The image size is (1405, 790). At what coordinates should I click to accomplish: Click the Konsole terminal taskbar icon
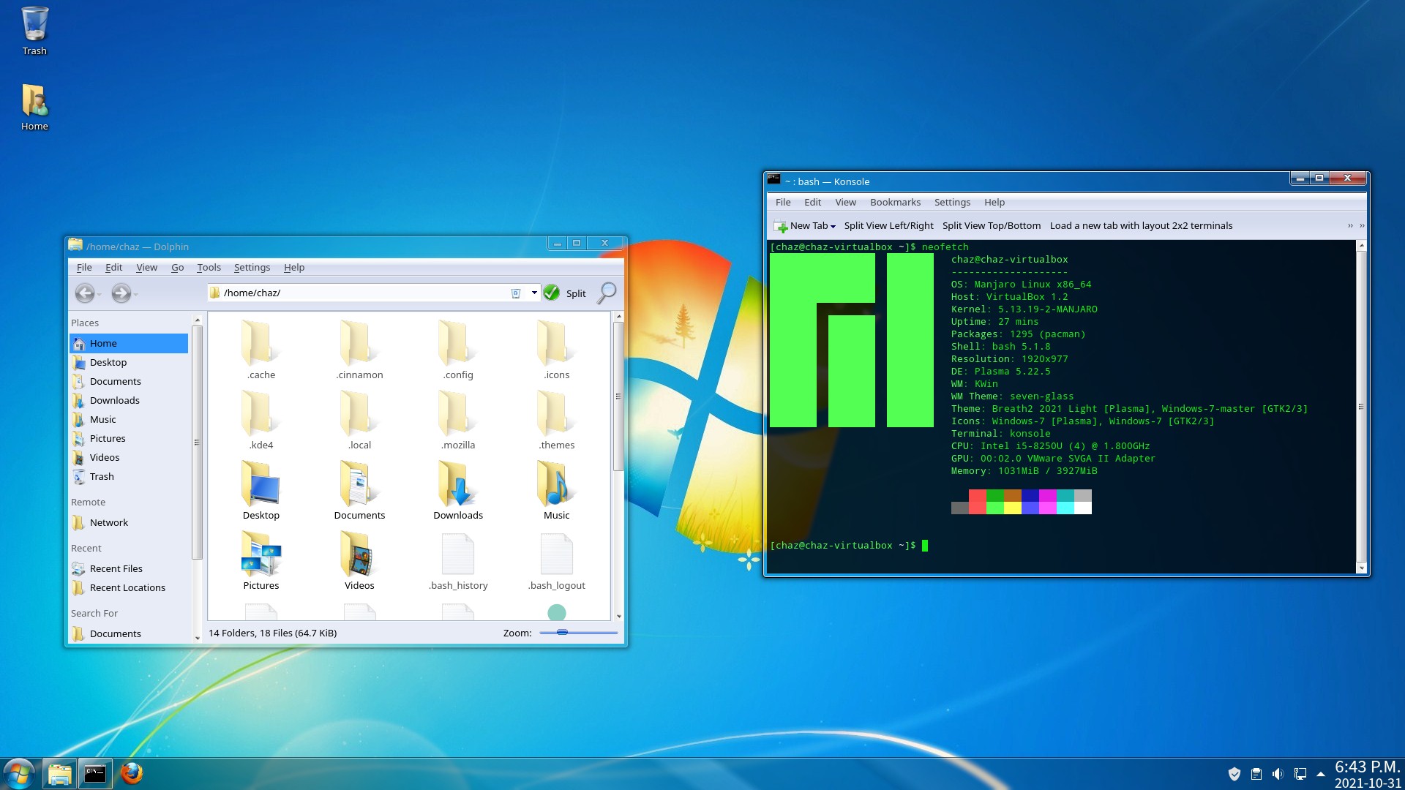pyautogui.click(x=95, y=774)
